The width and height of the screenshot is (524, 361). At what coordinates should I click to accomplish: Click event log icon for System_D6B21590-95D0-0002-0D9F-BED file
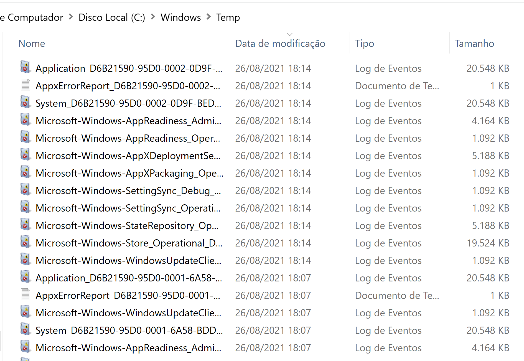tap(26, 102)
